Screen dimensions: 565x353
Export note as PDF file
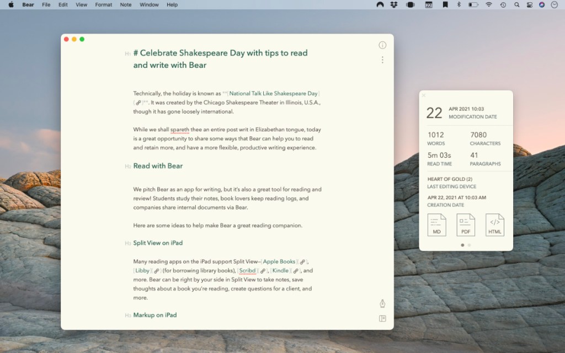coord(466,225)
